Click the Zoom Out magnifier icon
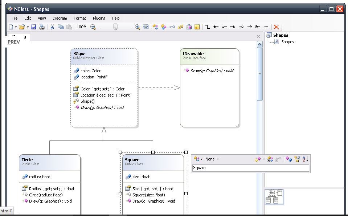Image resolution: width=348 pixels, height=216 pixels. coord(93,27)
